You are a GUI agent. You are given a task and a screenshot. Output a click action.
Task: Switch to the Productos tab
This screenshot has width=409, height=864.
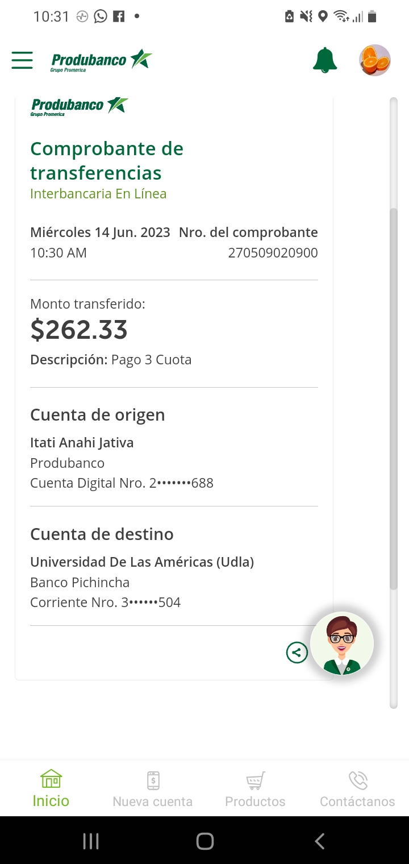pyautogui.click(x=255, y=789)
